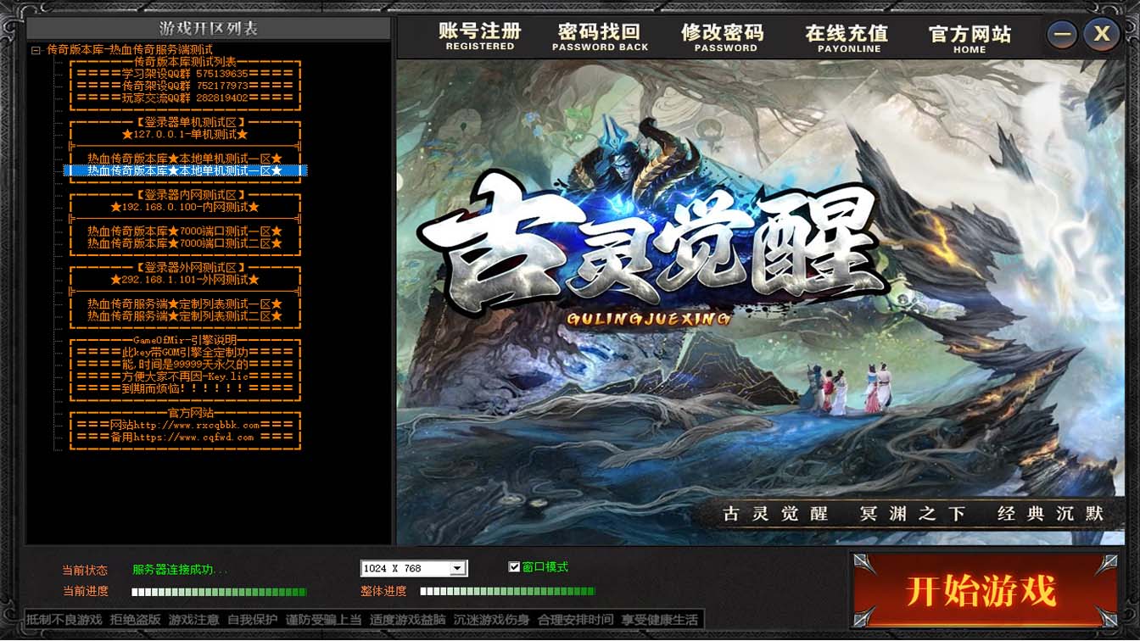The height and width of the screenshot is (641, 1140).
Task: Choose the 7000端口测试二区 server
Action: pyautogui.click(x=185, y=243)
